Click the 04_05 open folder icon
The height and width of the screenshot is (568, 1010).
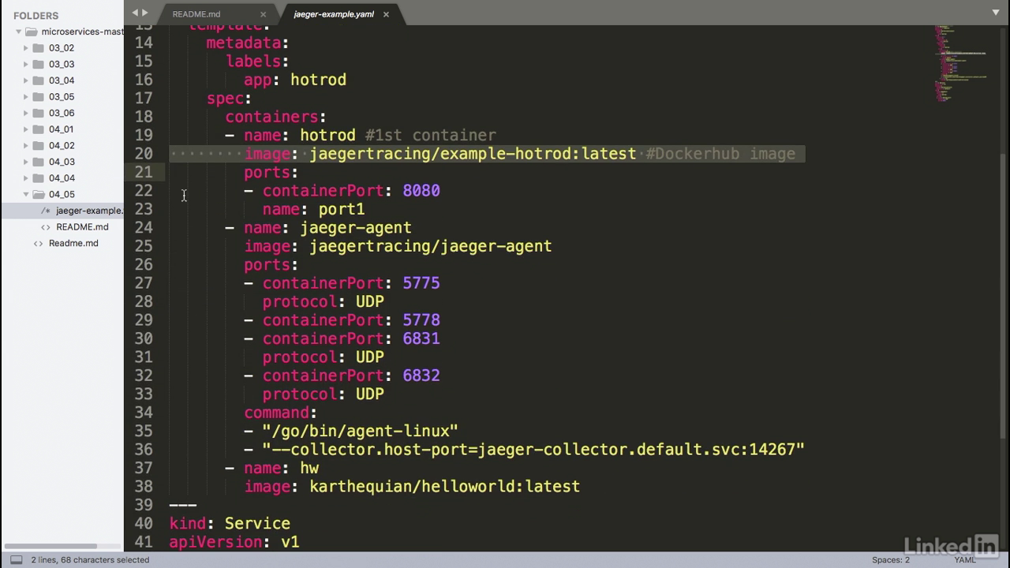(x=38, y=194)
